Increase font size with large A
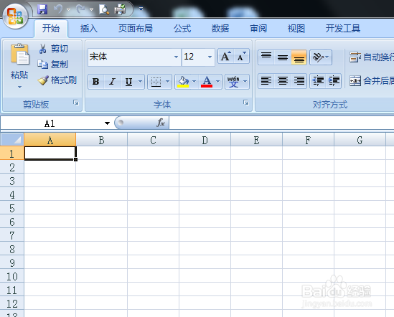Image resolution: width=394 pixels, height=317 pixels. tap(225, 56)
